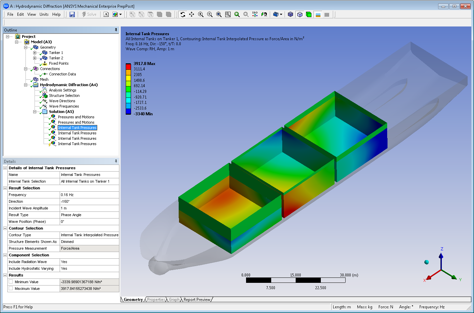Screen dimensions: 474x313
Task: Expand the Tanker 1 tree node
Action: pyautogui.click(x=35, y=53)
